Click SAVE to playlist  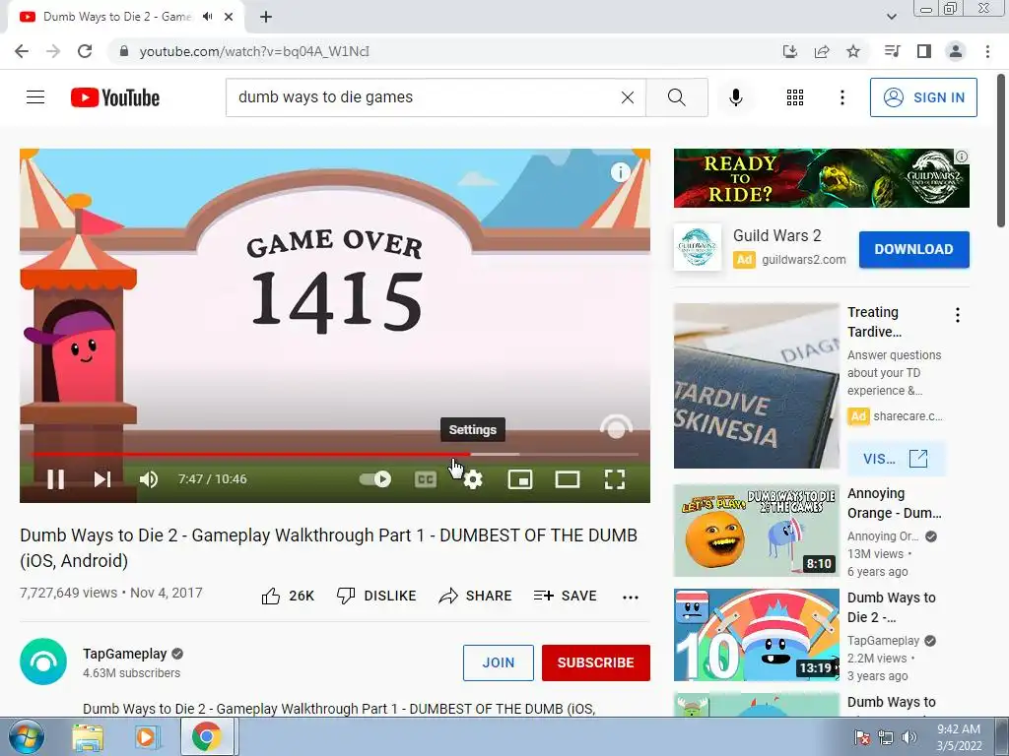(565, 596)
